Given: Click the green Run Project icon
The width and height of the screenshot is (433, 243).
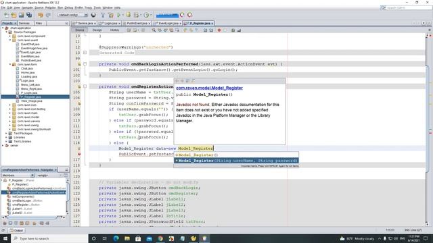Looking at the screenshot, I should 119,15.
